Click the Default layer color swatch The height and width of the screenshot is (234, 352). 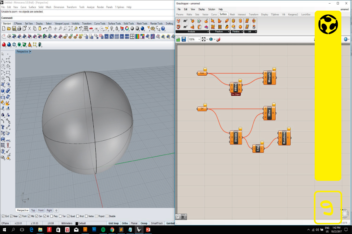click(77, 224)
